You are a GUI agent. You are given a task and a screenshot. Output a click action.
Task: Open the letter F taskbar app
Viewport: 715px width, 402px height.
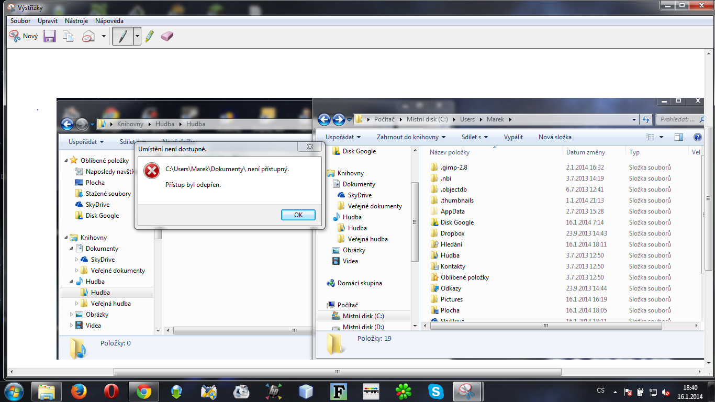coord(339,391)
